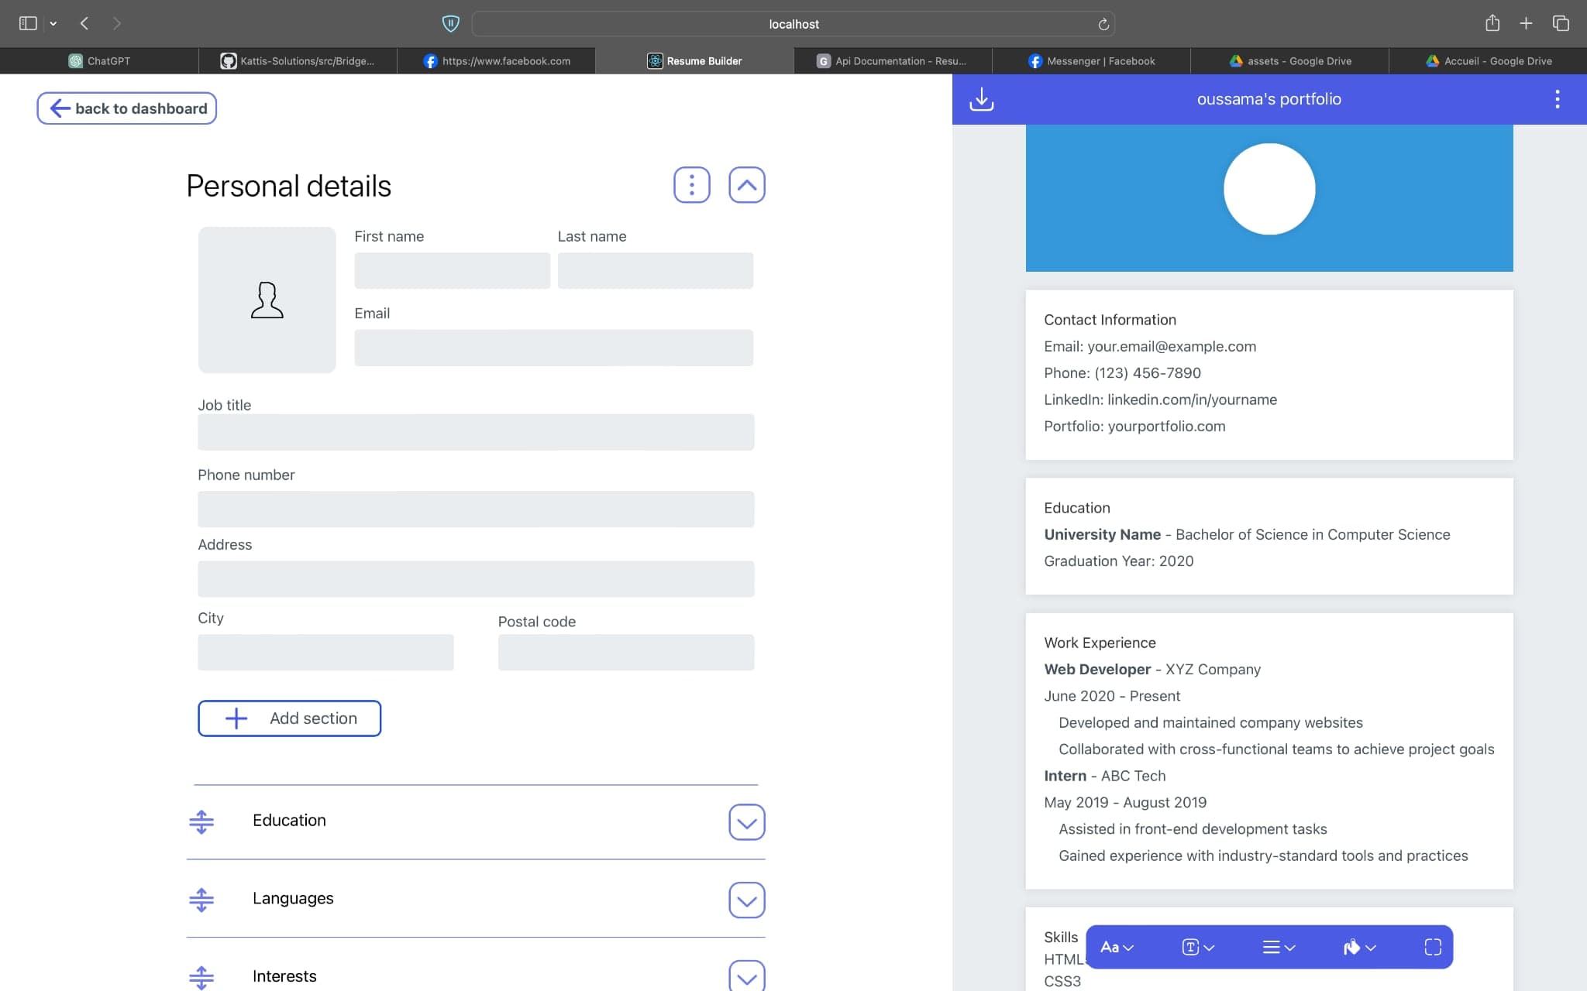This screenshot has width=1587, height=991.
Task: Expand the Education section
Action: [x=746, y=822]
